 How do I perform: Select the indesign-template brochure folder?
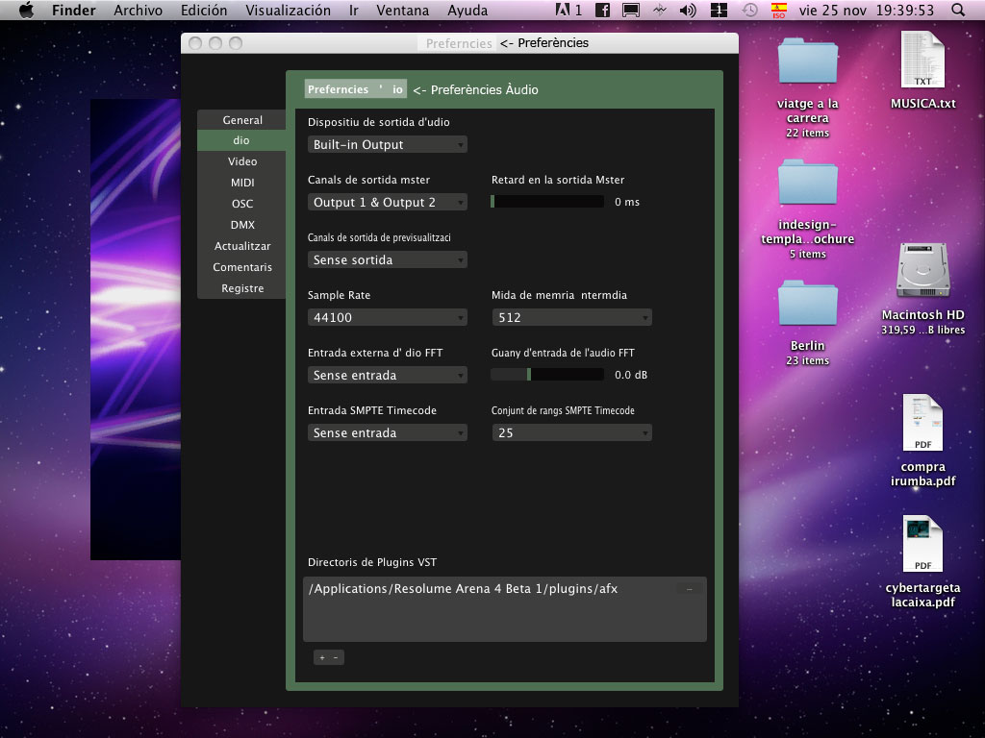(x=807, y=182)
